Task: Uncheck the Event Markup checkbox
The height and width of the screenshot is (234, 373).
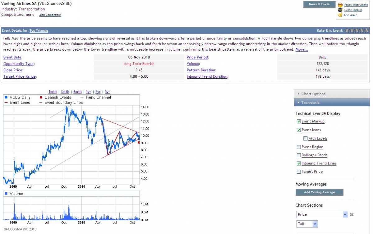Action: [x=299, y=122]
